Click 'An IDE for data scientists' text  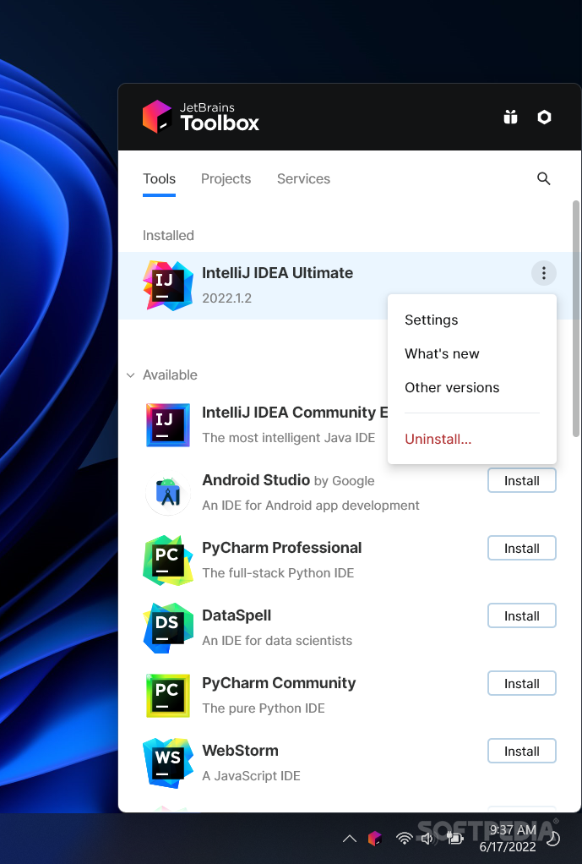[x=277, y=640]
